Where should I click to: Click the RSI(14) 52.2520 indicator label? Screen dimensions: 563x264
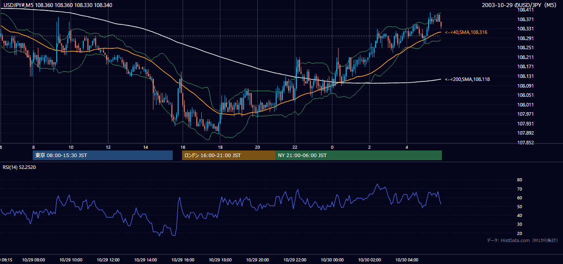(x=19, y=167)
